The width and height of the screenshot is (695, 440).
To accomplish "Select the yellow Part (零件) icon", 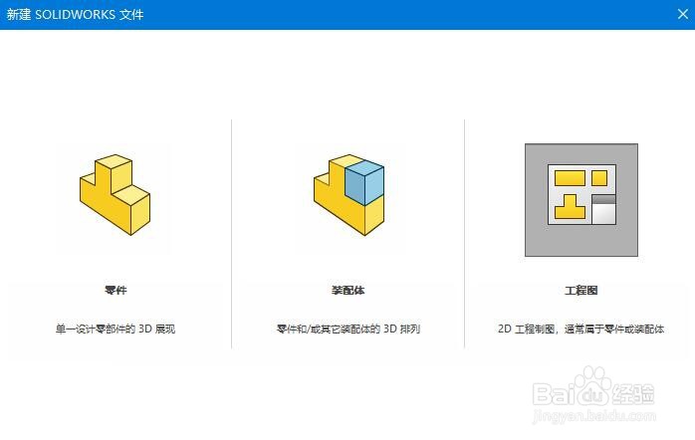I will tap(115, 194).
